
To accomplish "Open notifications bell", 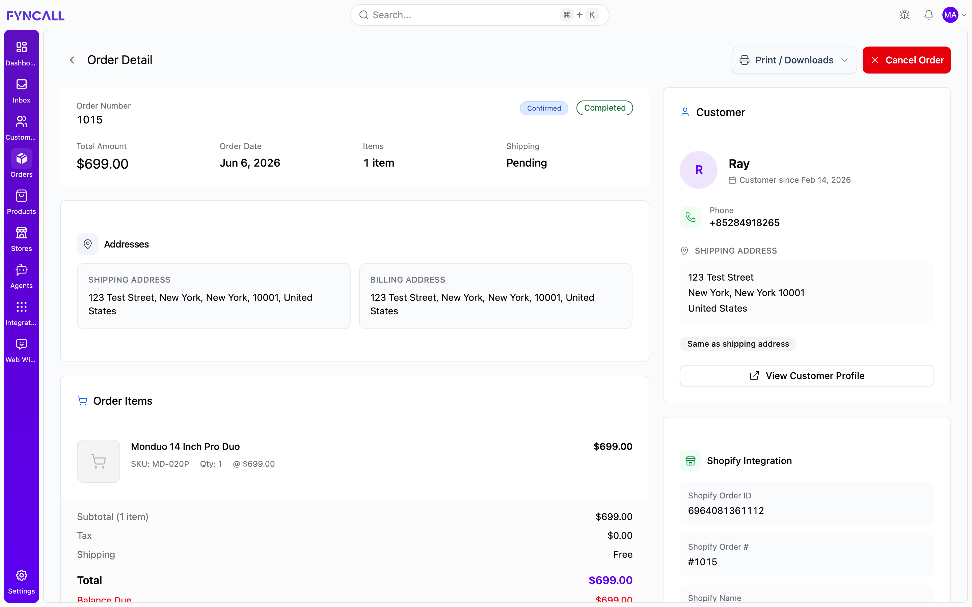I will click(x=928, y=15).
